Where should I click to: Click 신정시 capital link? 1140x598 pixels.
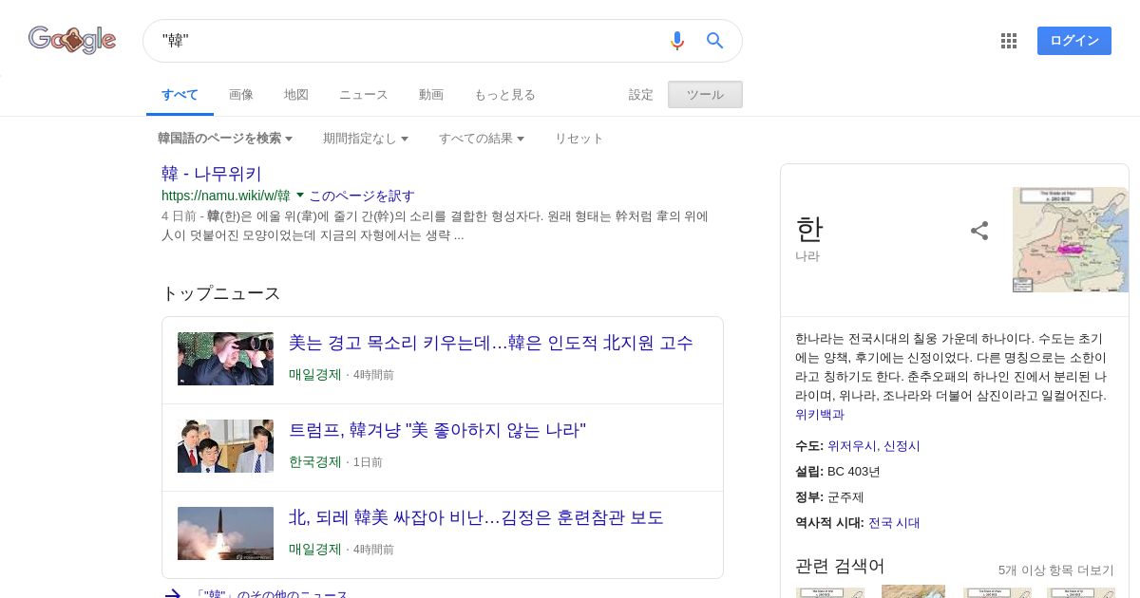pos(902,446)
